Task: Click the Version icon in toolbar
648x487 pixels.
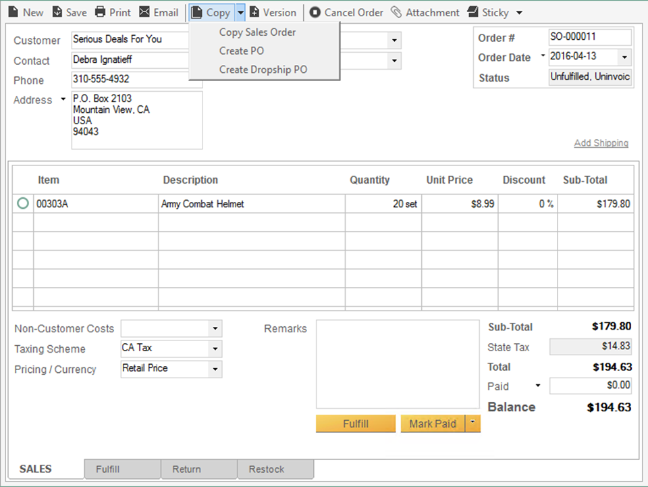Action: tap(254, 12)
